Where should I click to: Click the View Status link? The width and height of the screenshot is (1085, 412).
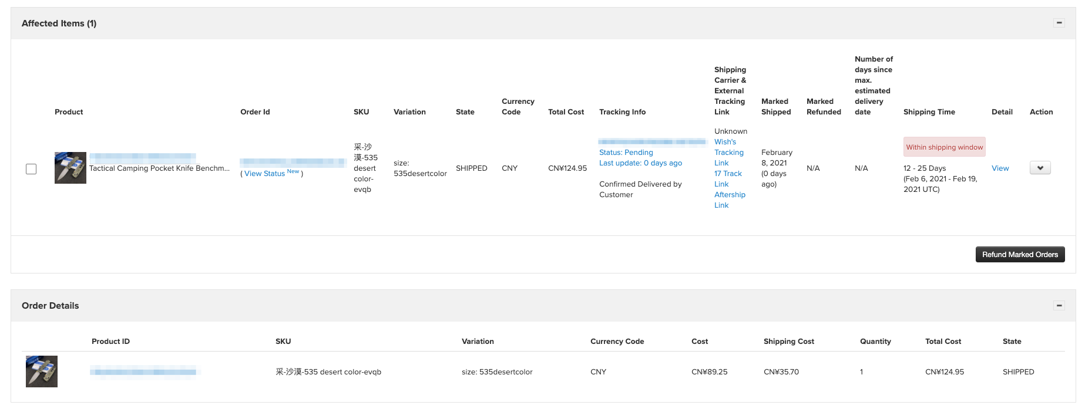pyautogui.click(x=264, y=174)
